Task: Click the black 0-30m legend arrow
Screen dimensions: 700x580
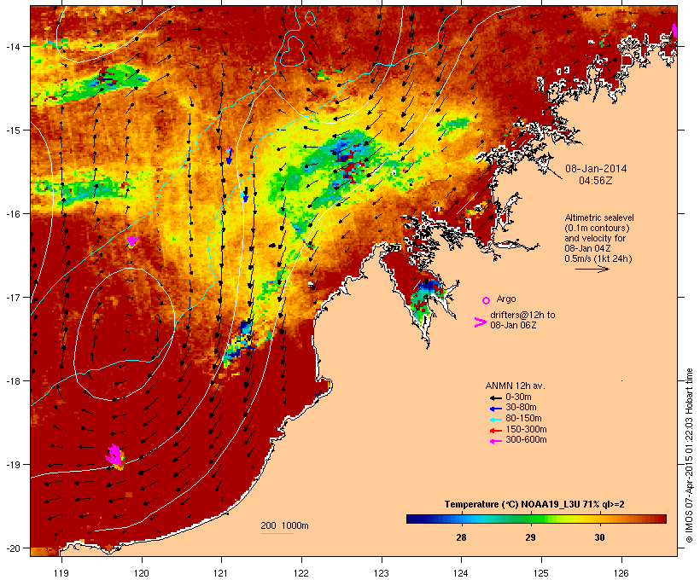Action: click(495, 397)
